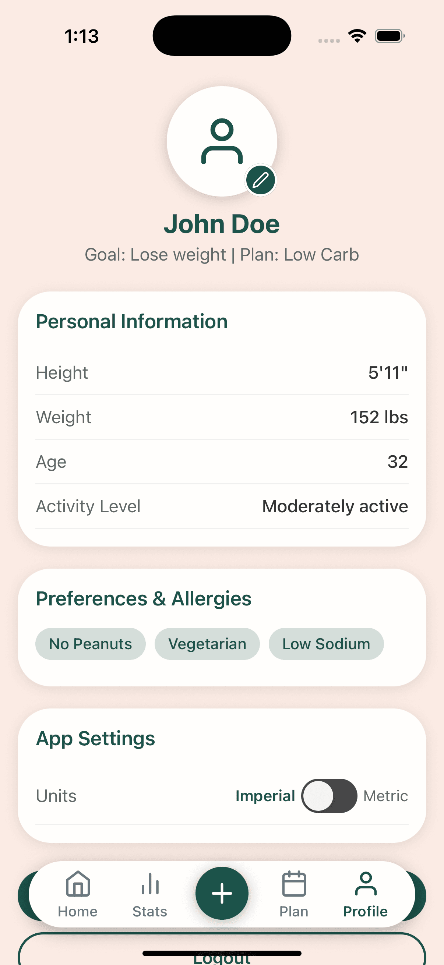
Task: Open the Home tab
Action: point(78,894)
